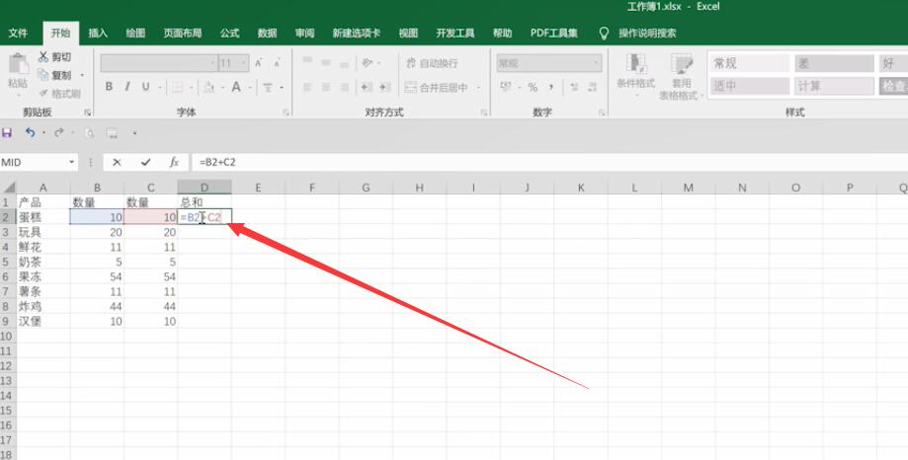
Task: Click the Font Color letter A
Action: (x=236, y=88)
